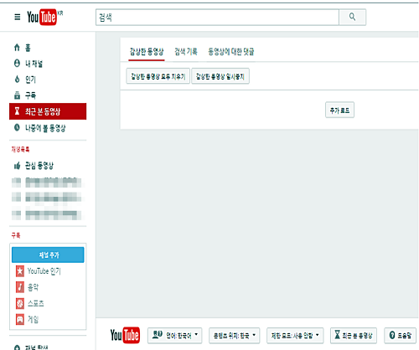Open the hamburger guide menu icon
The width and height of the screenshot is (419, 350).
18,17
